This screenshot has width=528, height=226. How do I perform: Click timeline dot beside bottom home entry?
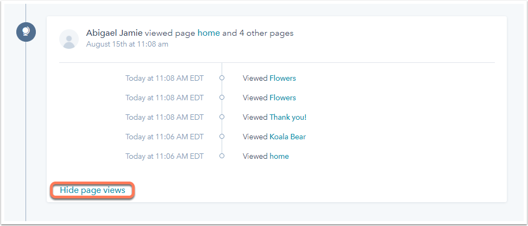[222, 156]
